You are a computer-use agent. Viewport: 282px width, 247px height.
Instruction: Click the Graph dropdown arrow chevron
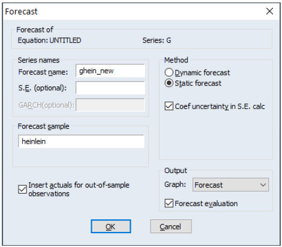click(263, 184)
